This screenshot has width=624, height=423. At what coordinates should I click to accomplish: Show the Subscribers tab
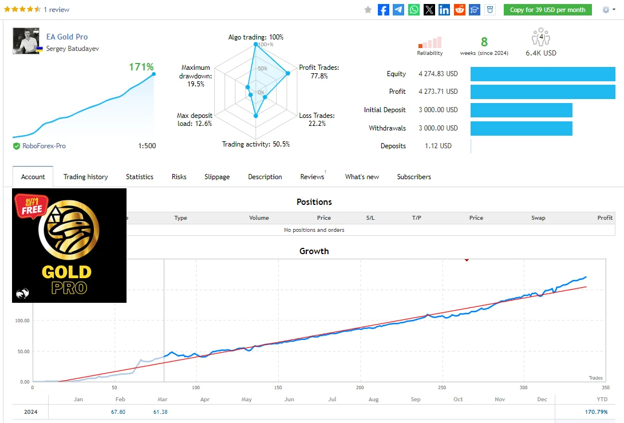[x=414, y=177]
